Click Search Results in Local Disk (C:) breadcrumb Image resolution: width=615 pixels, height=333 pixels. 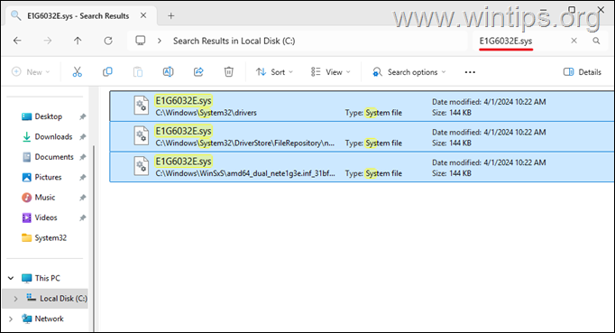click(234, 41)
